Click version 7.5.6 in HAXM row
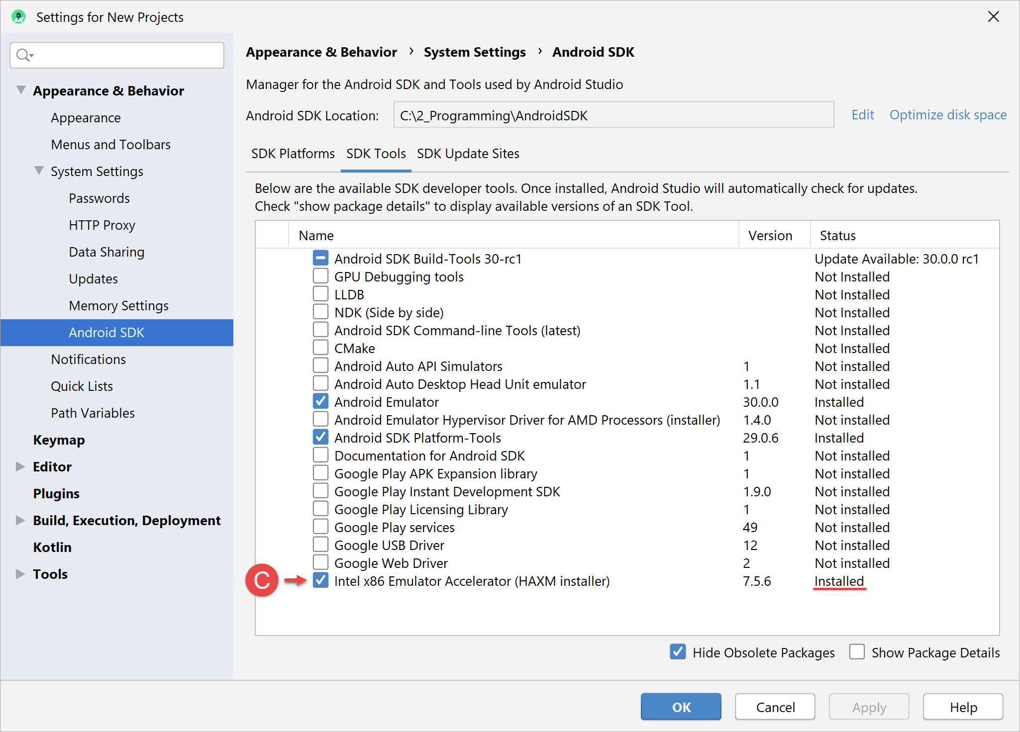1020x732 pixels. pos(757,581)
